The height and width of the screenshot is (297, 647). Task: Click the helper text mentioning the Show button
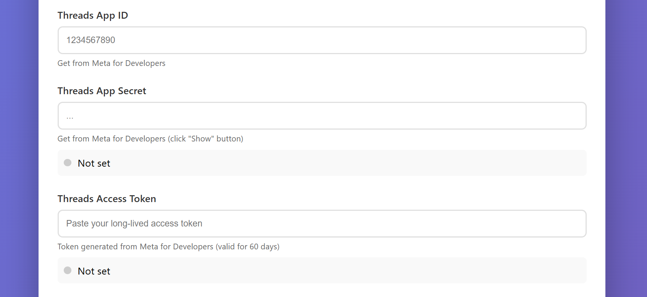(x=150, y=138)
